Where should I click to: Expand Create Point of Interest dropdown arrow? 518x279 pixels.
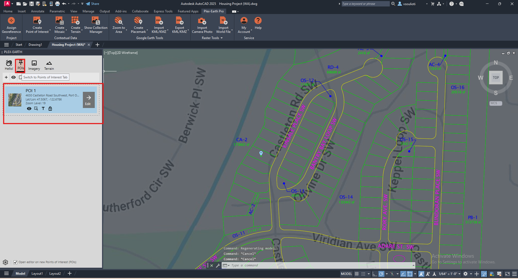(x=50, y=30)
